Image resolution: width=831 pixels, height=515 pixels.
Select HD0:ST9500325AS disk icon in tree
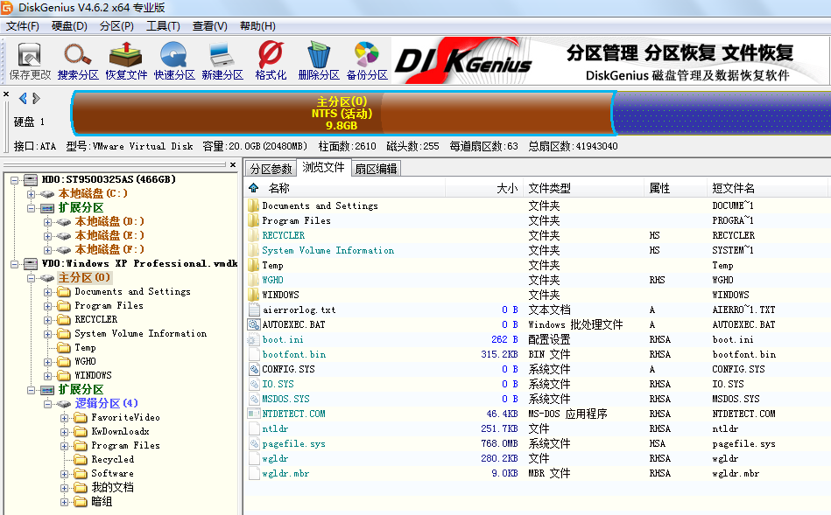(x=31, y=180)
